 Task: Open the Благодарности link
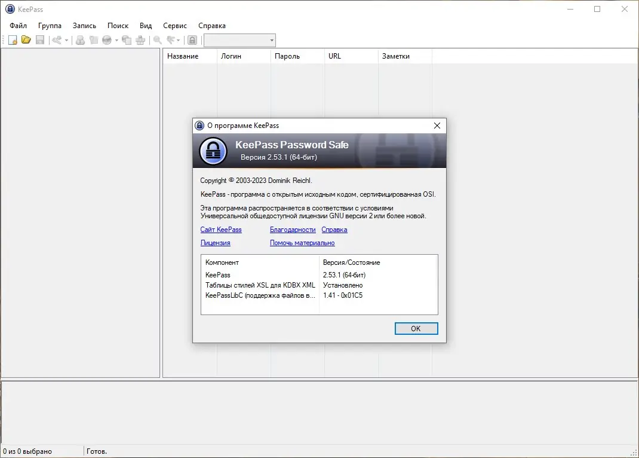tap(293, 230)
